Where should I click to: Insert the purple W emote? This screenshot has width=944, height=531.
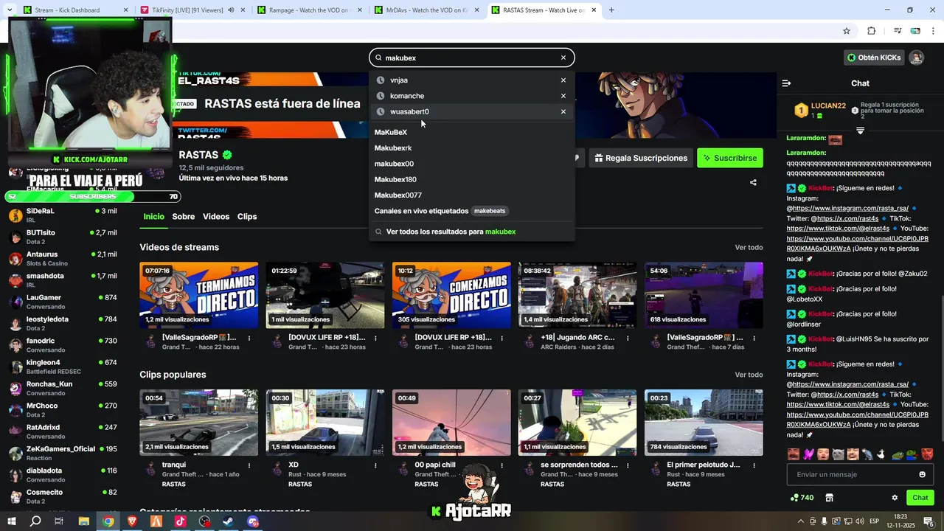pyautogui.click(x=809, y=454)
